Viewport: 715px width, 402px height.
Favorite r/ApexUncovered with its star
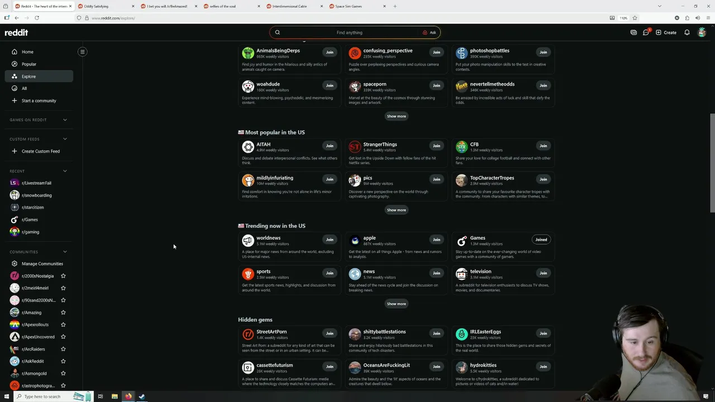coord(63,337)
